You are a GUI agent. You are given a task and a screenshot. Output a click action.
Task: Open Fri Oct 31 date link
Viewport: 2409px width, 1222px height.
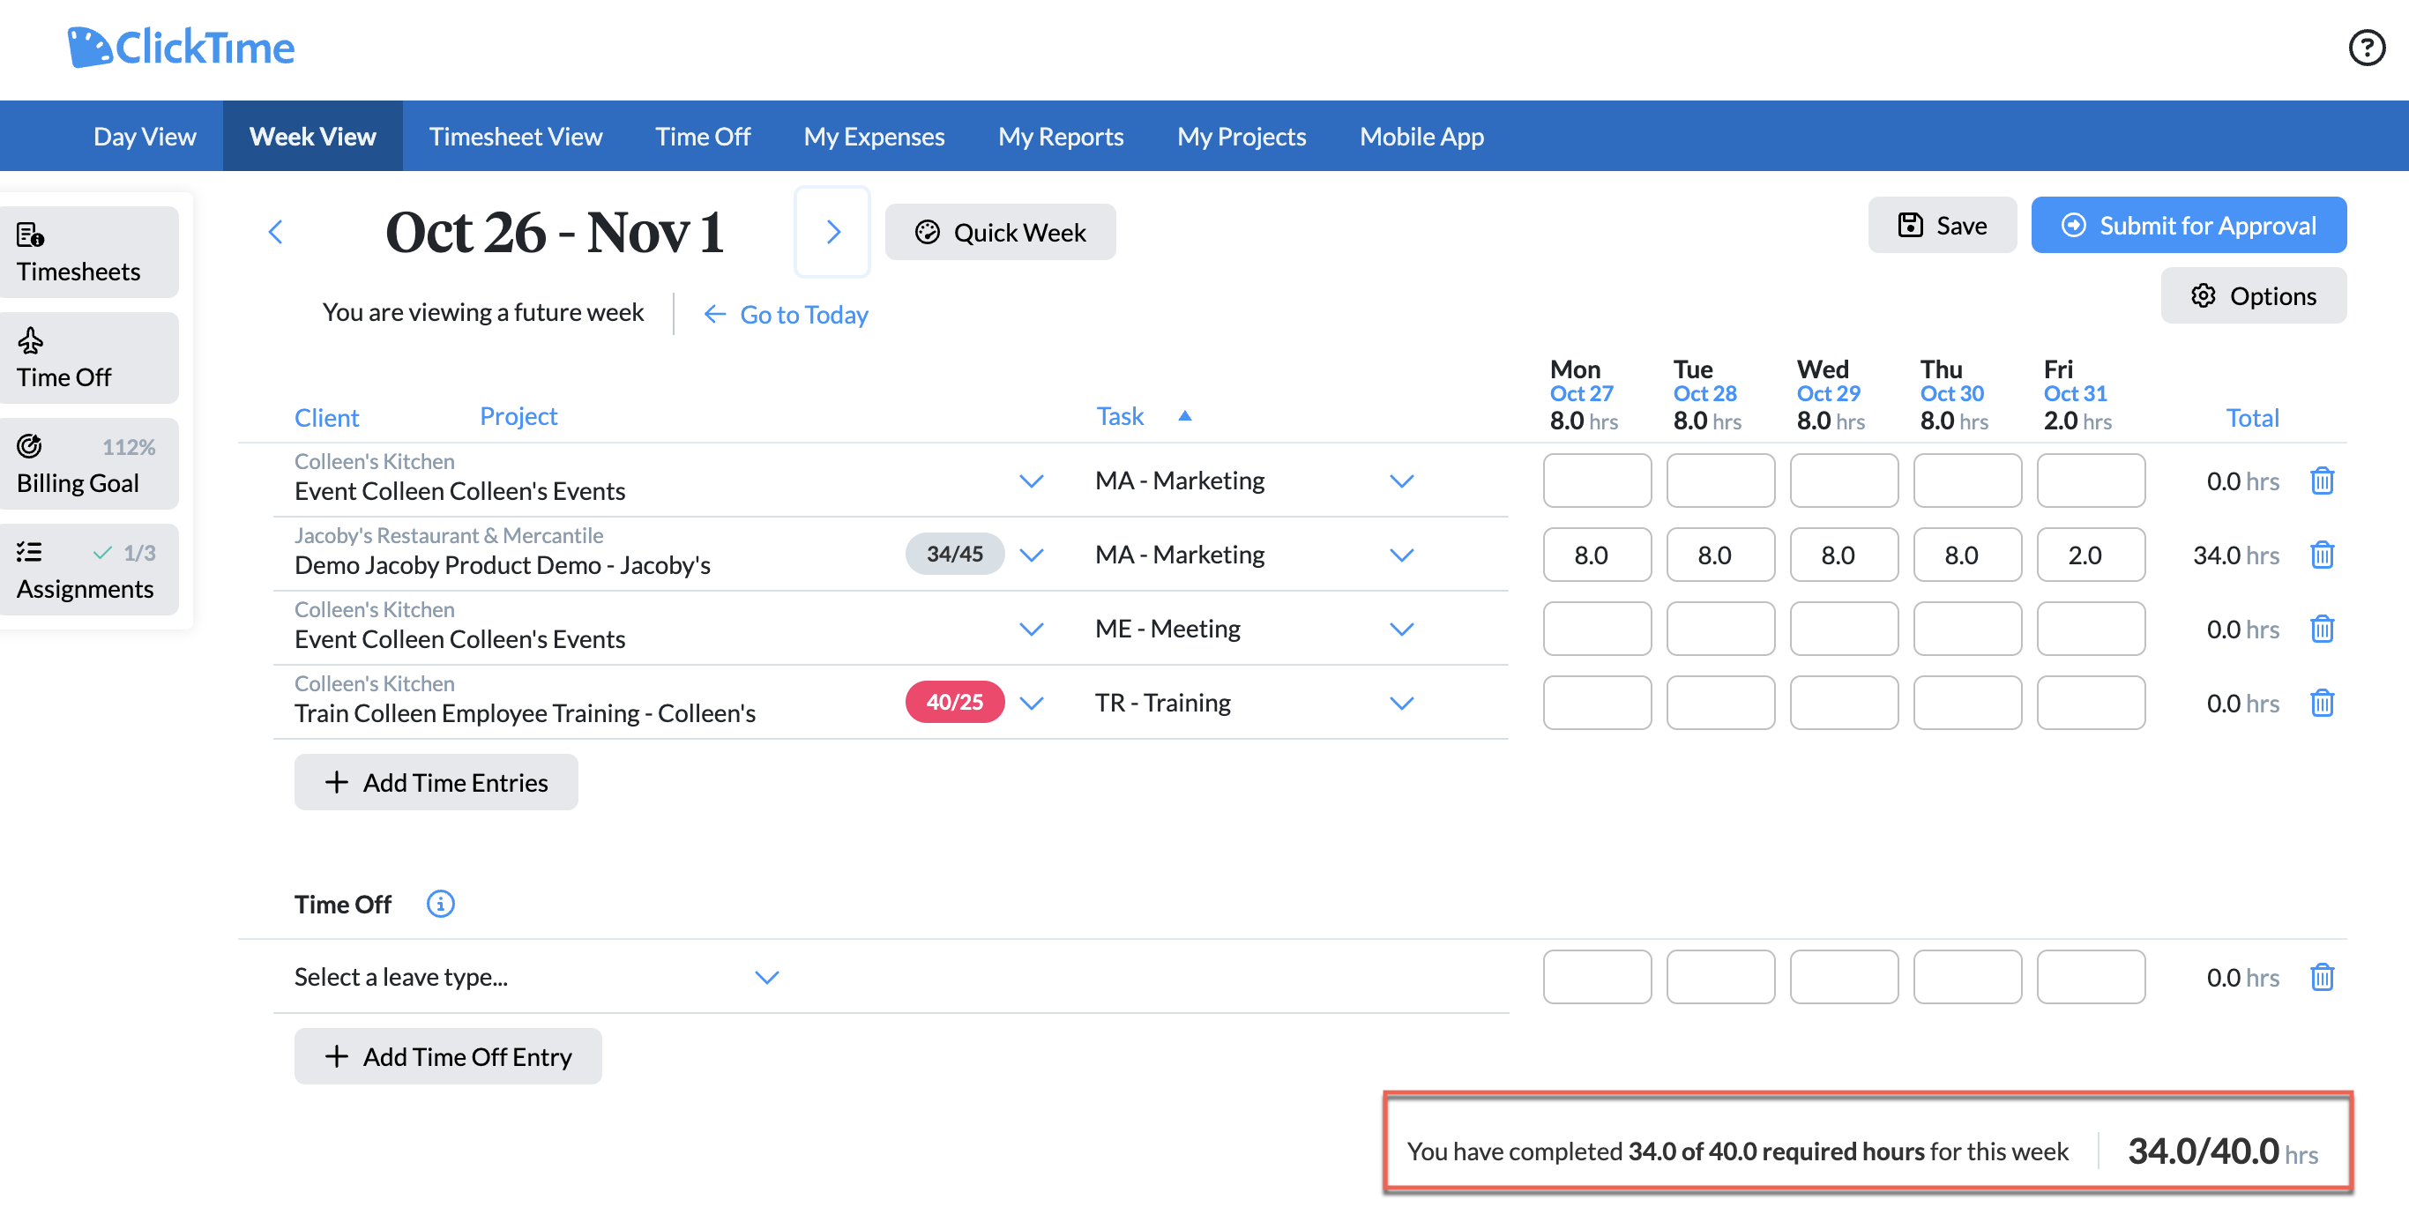pos(2074,393)
